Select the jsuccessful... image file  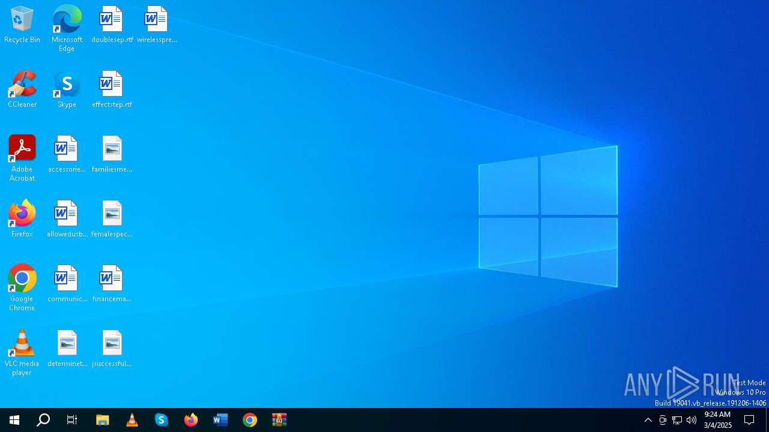click(112, 349)
